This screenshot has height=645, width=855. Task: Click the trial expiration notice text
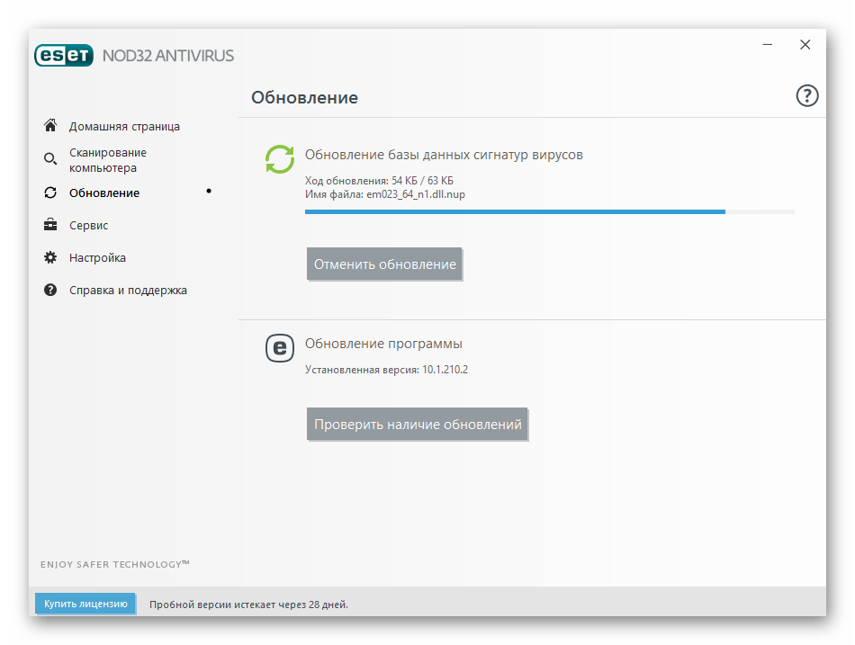(248, 605)
